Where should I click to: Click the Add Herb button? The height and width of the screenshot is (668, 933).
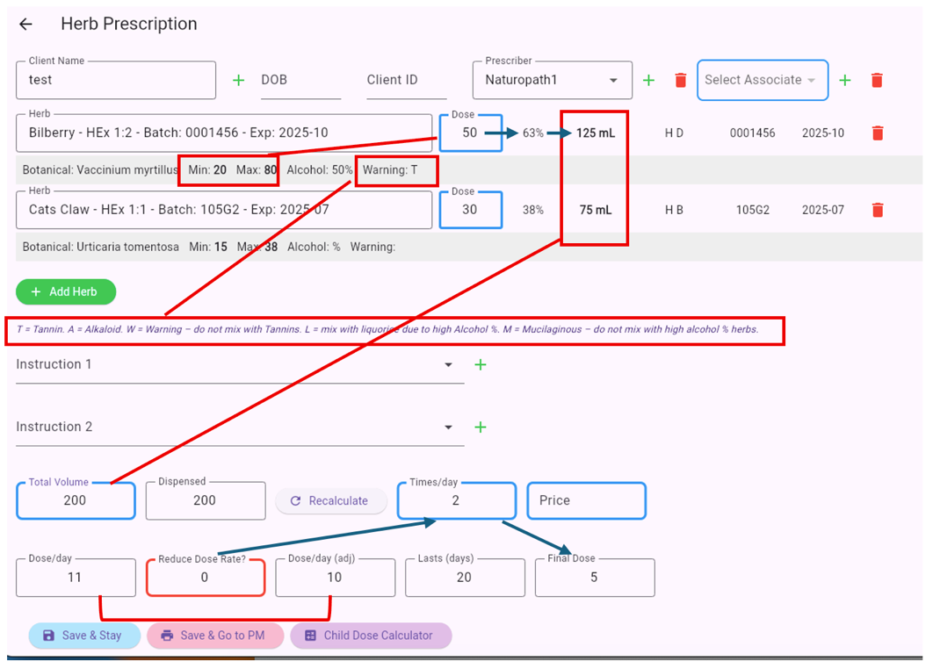tap(66, 291)
